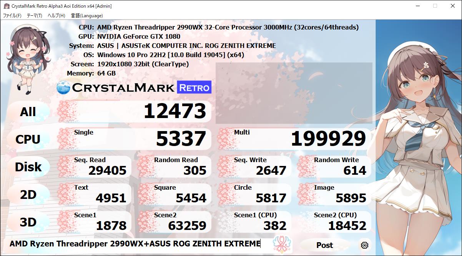Click the Memory 64 GB text

[106, 73]
